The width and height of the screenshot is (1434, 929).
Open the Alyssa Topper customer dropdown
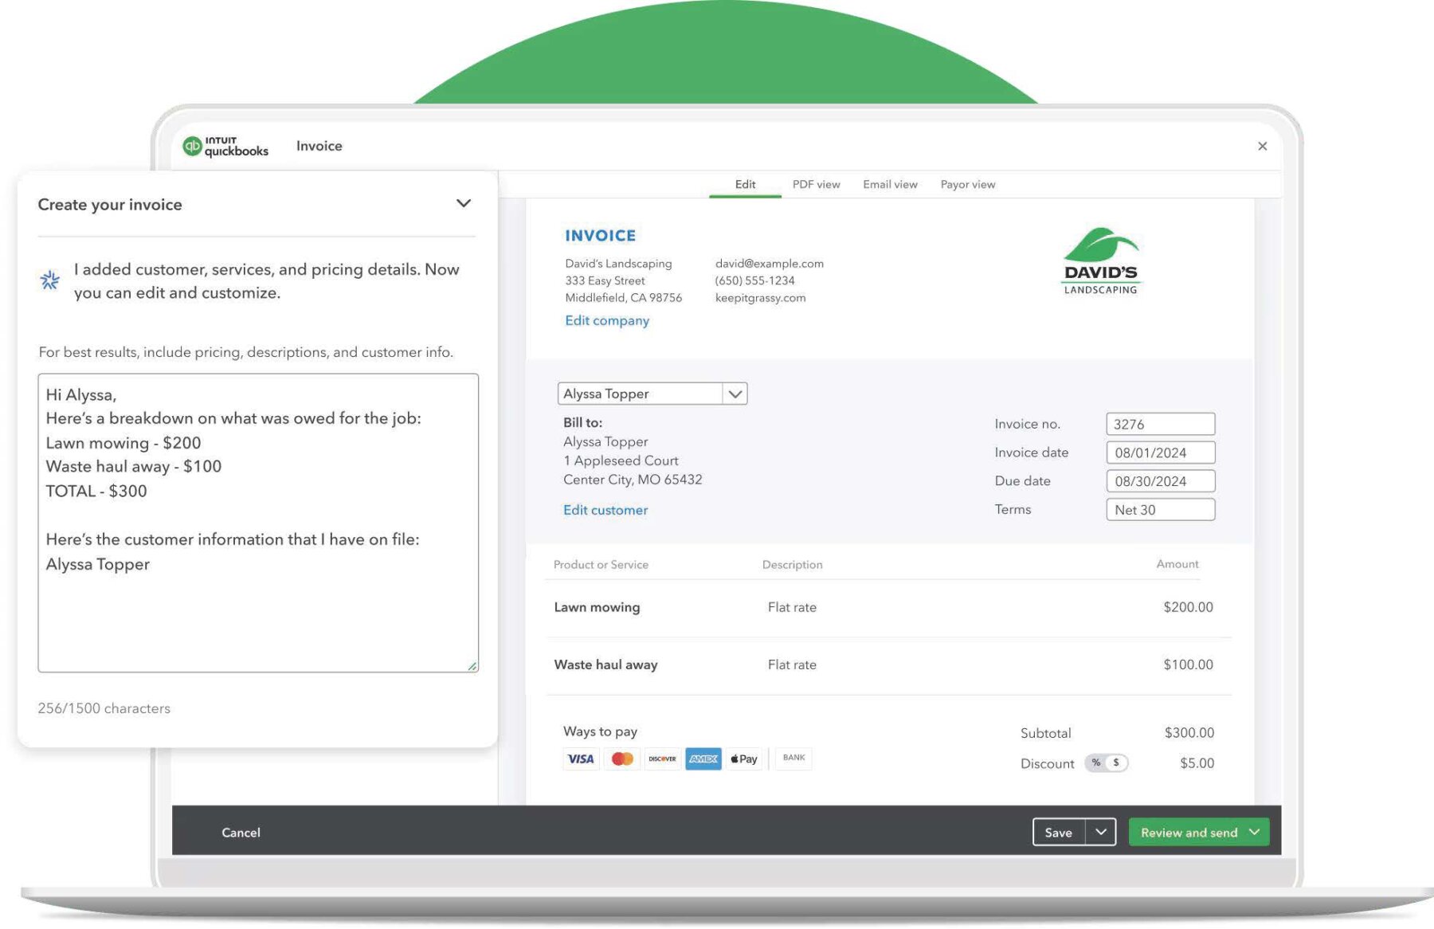[x=735, y=394]
